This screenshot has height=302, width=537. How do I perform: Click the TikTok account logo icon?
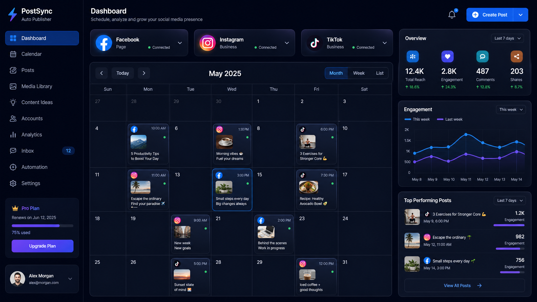click(x=314, y=43)
